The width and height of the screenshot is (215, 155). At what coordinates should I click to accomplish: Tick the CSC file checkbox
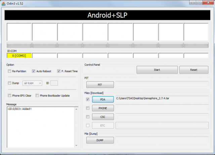click(88, 117)
